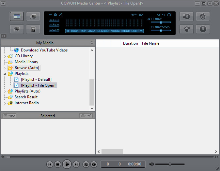Click the dotted arrow effect icon
The image size is (220, 171).
coord(159,15)
